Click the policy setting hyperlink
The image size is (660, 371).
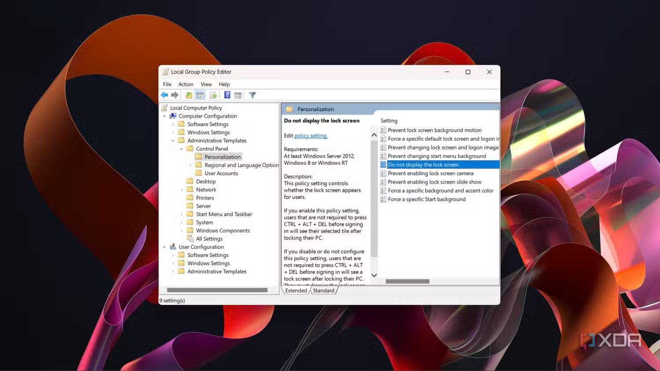tap(311, 135)
